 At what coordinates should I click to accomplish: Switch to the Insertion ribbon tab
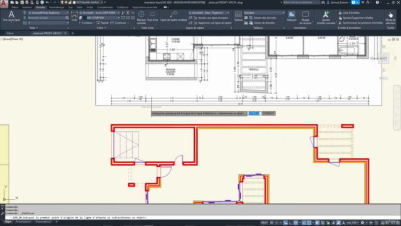[27, 7]
